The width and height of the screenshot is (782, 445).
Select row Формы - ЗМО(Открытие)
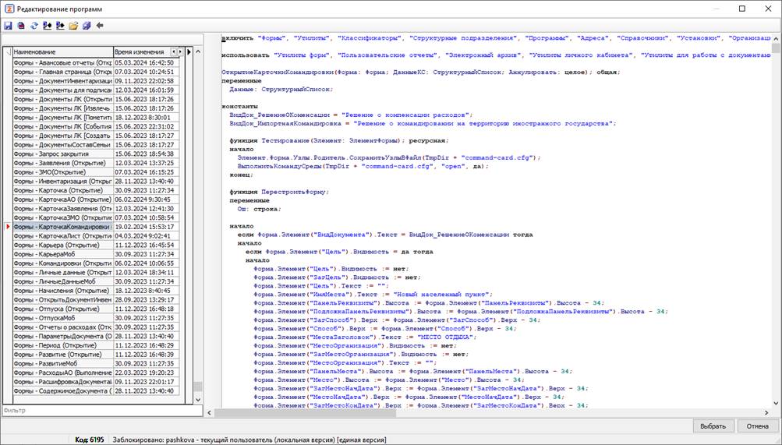(96, 172)
